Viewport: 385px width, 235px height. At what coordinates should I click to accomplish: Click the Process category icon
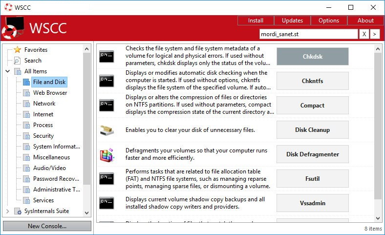[x=26, y=125]
